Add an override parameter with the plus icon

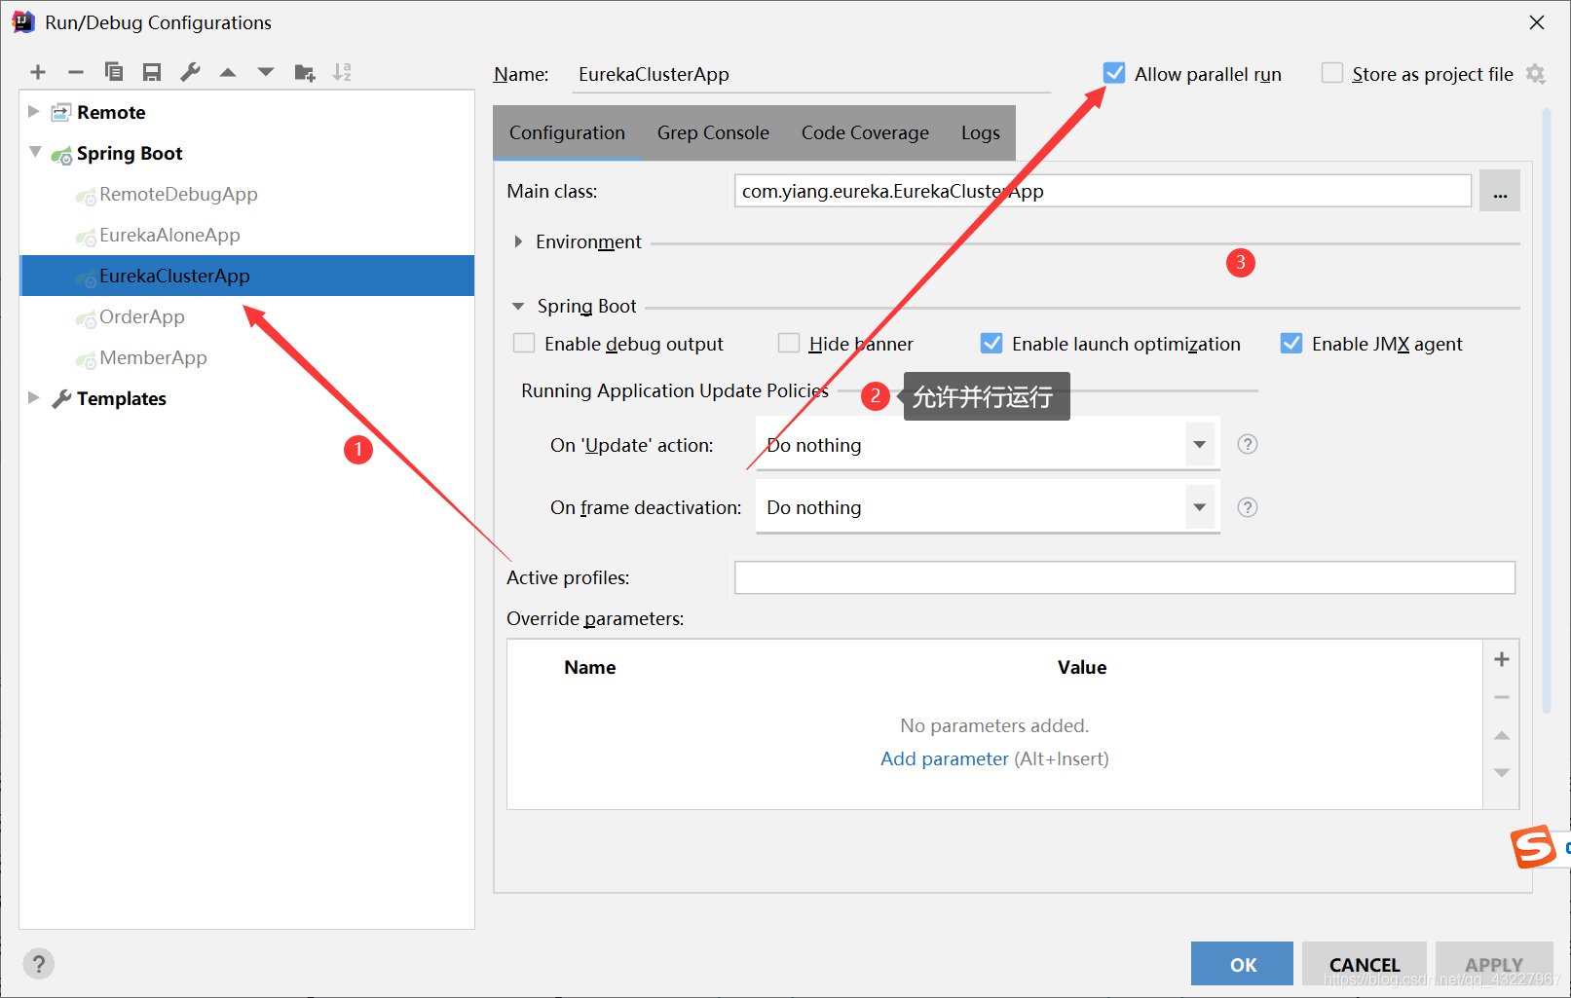1502,659
